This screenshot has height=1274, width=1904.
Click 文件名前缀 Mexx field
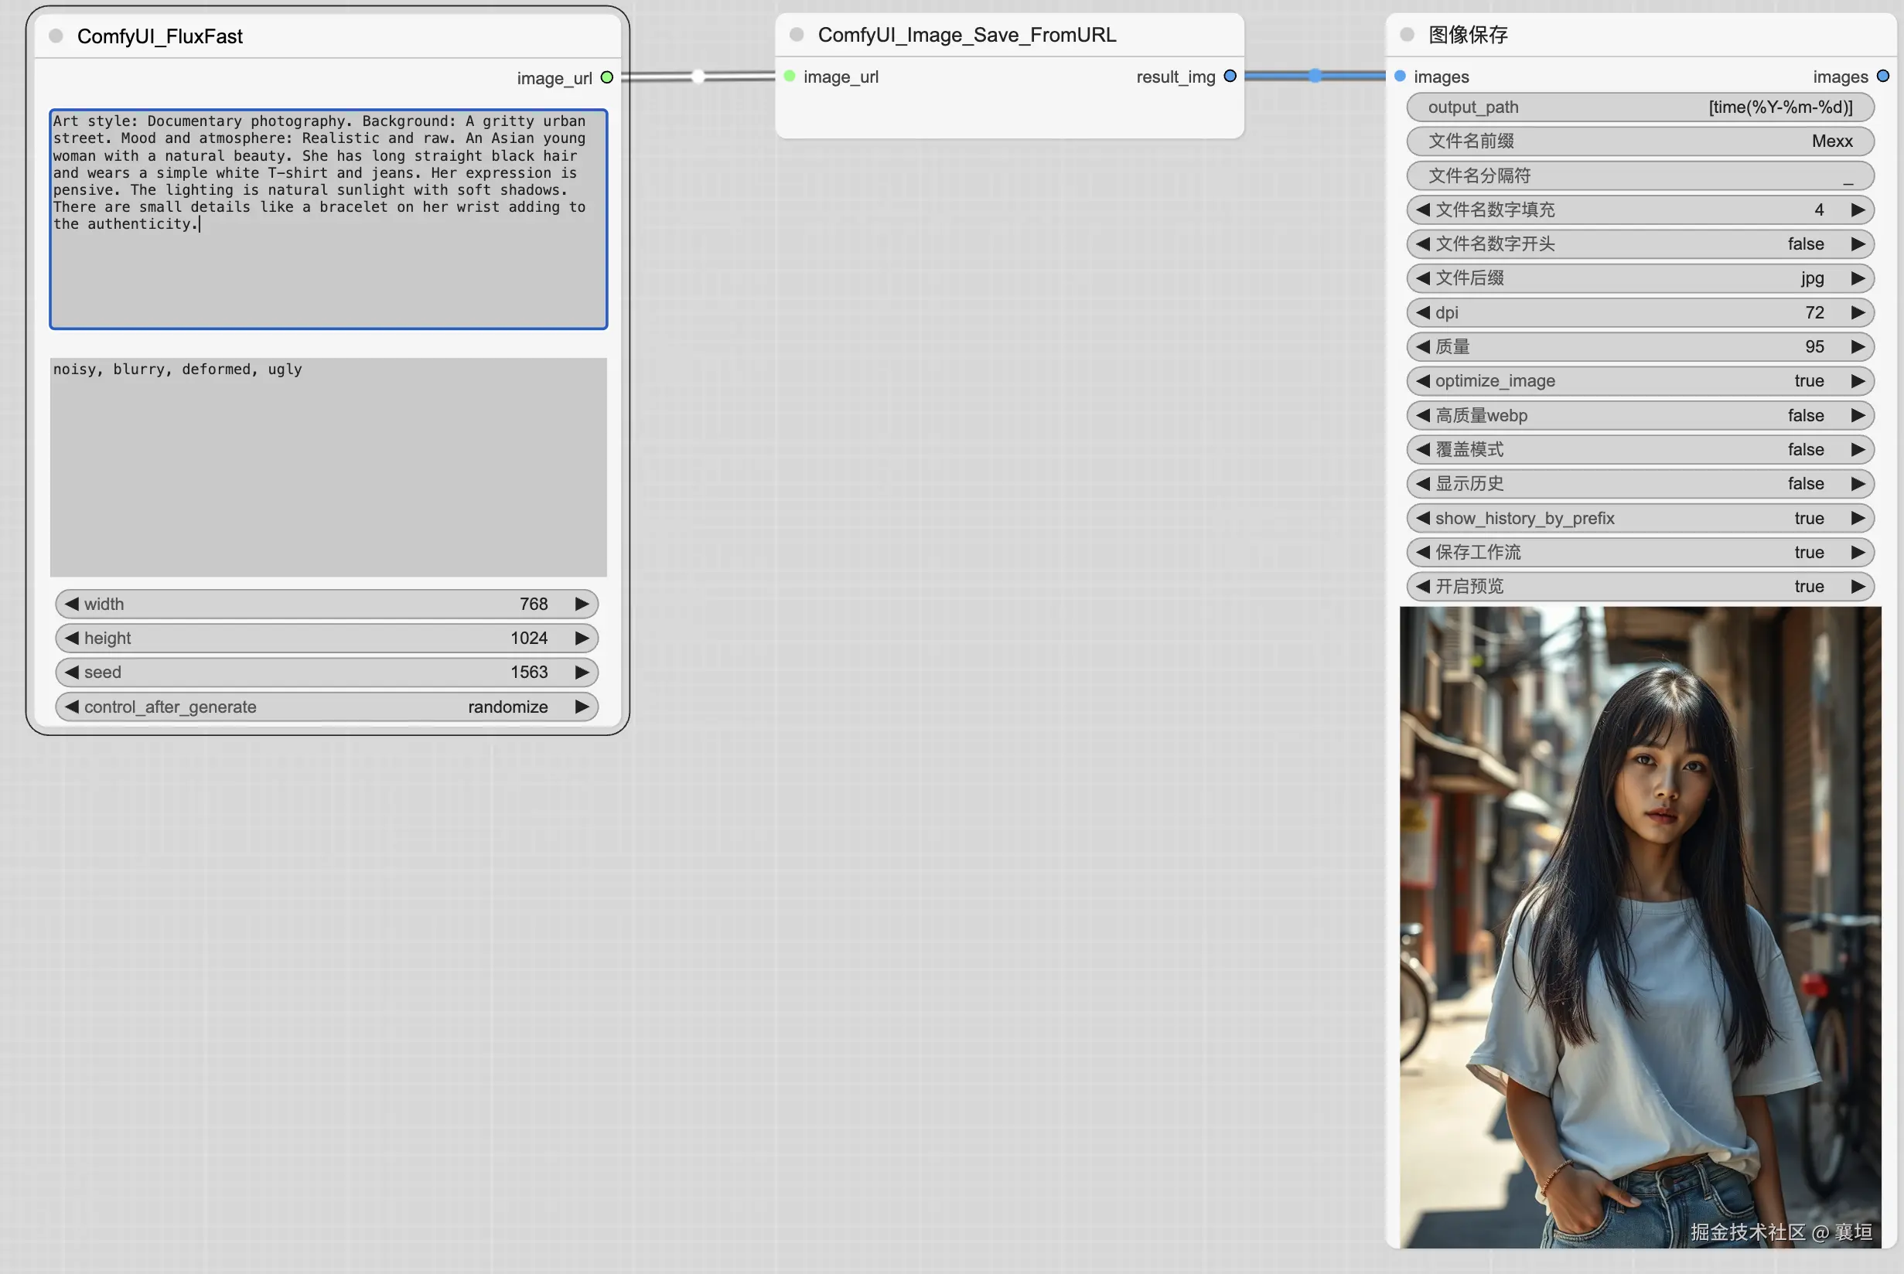(1639, 141)
